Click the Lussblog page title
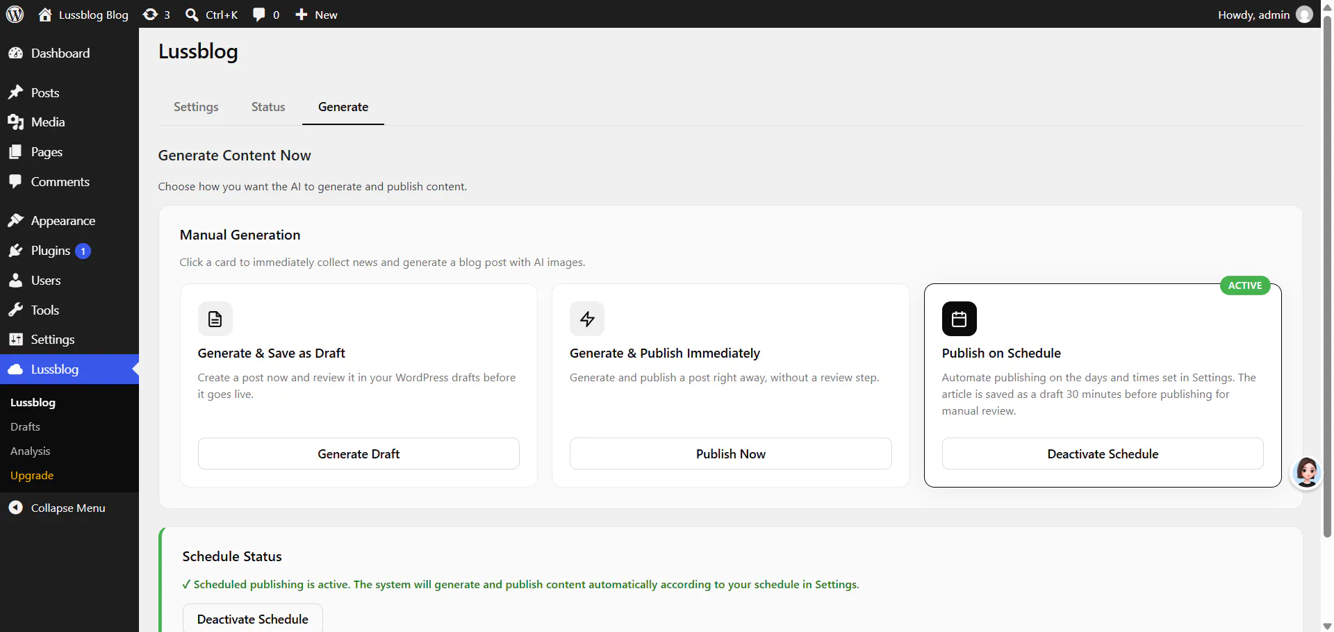 click(x=198, y=51)
